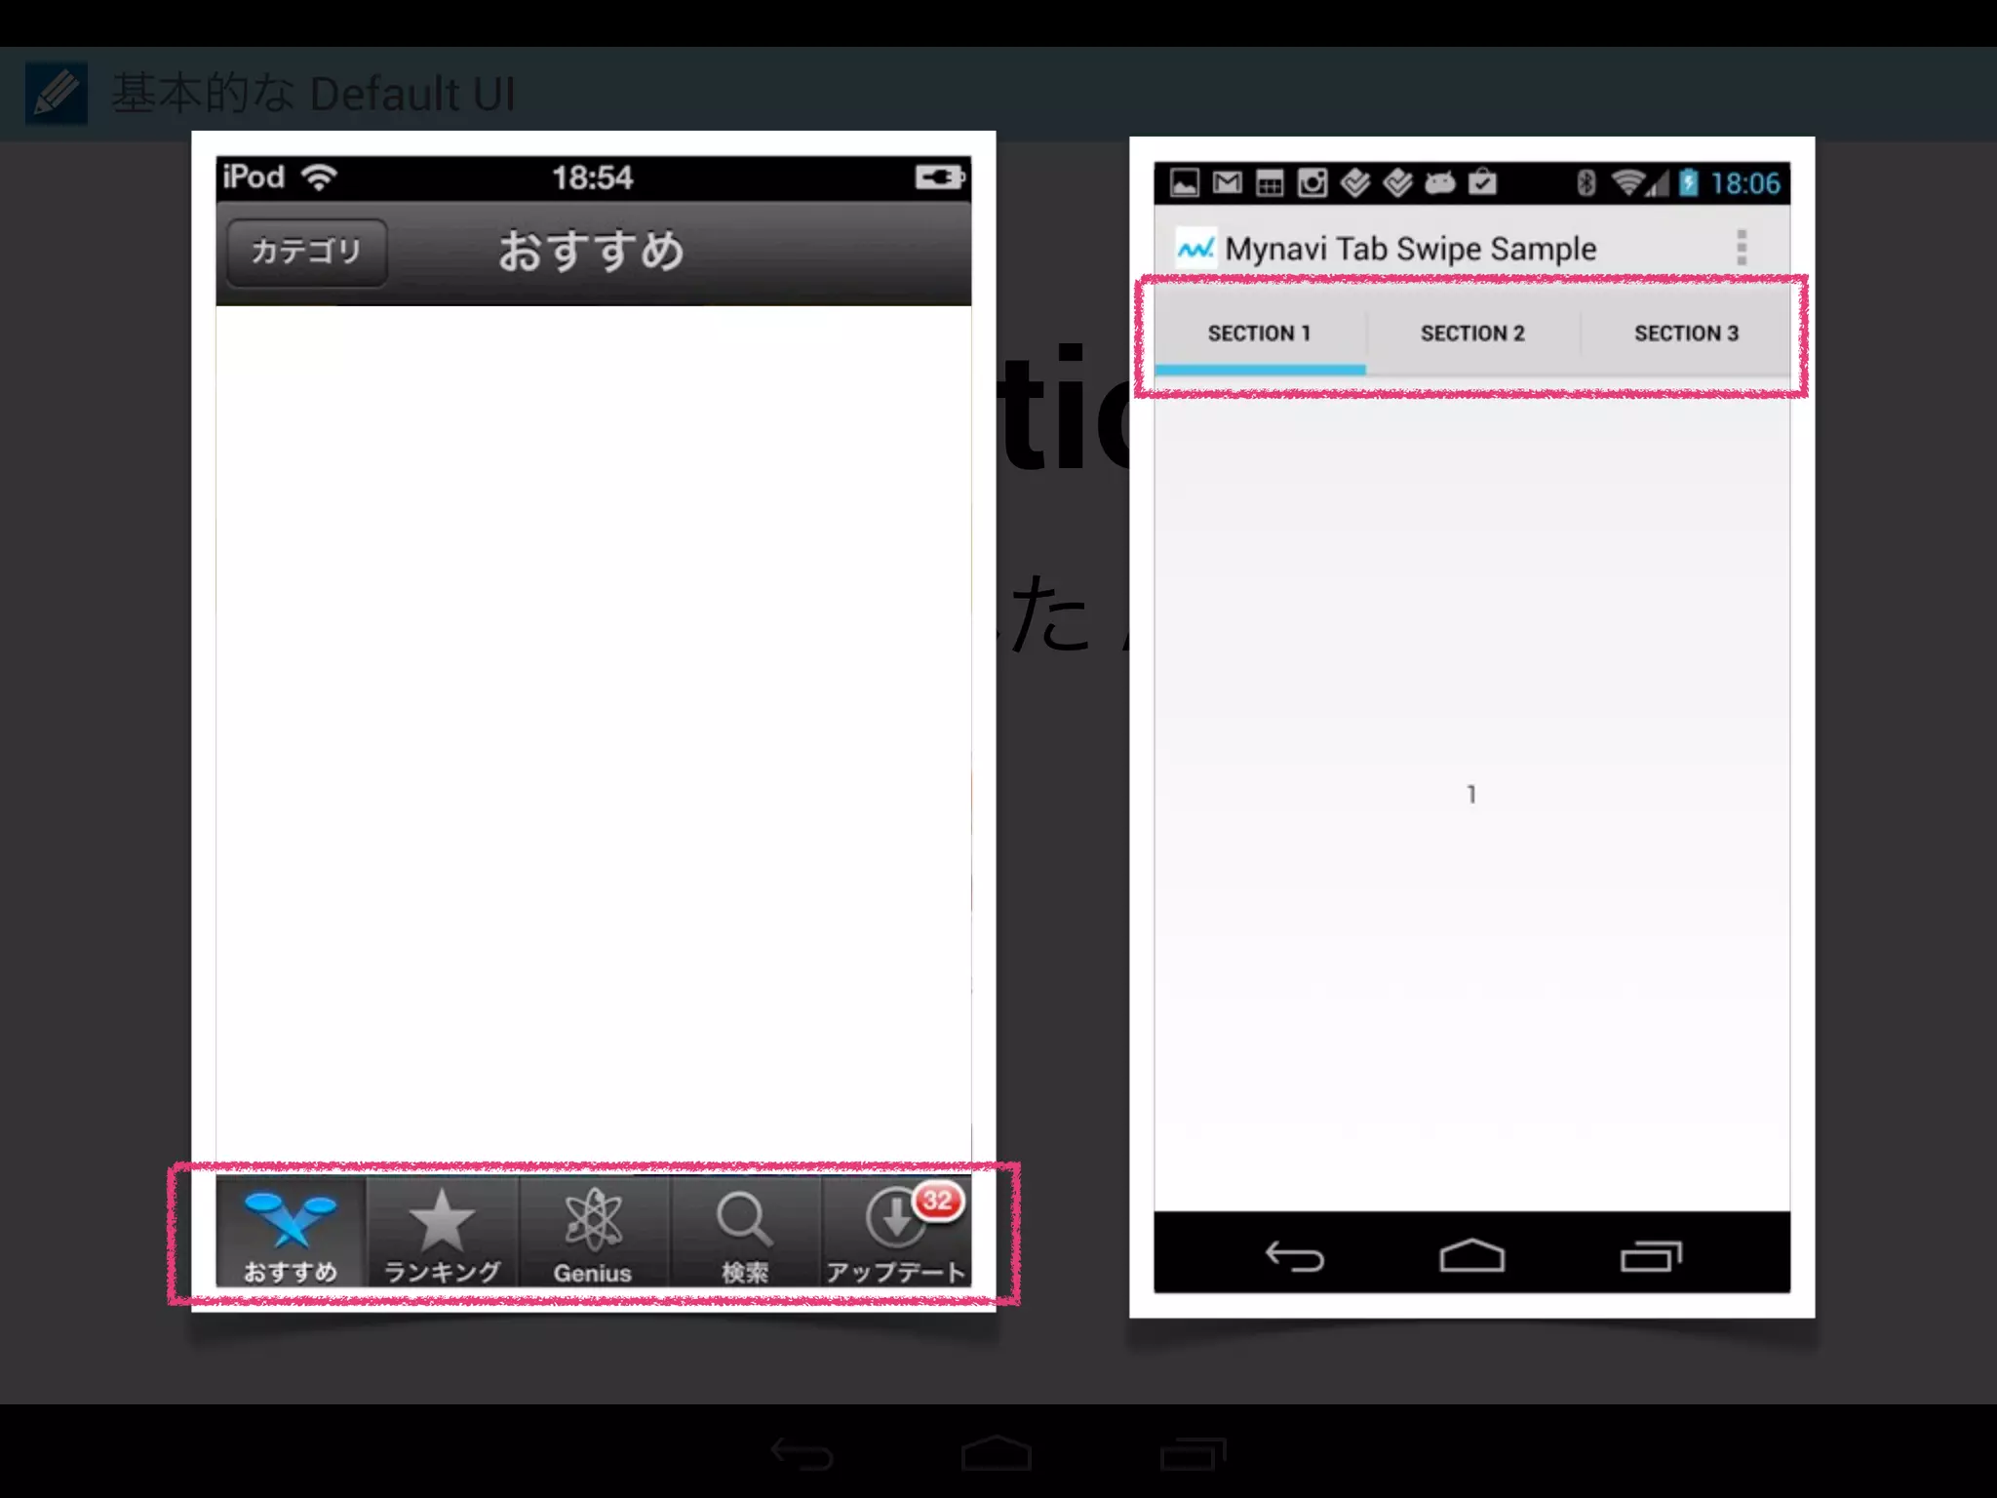Click the picture notification icon in the Android status bar

(1184, 182)
